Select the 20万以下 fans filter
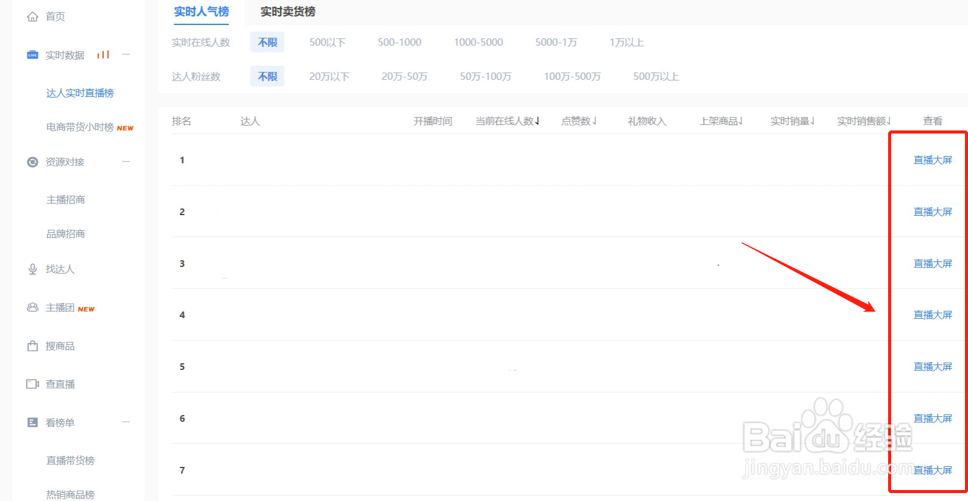968x501 pixels. pos(329,77)
